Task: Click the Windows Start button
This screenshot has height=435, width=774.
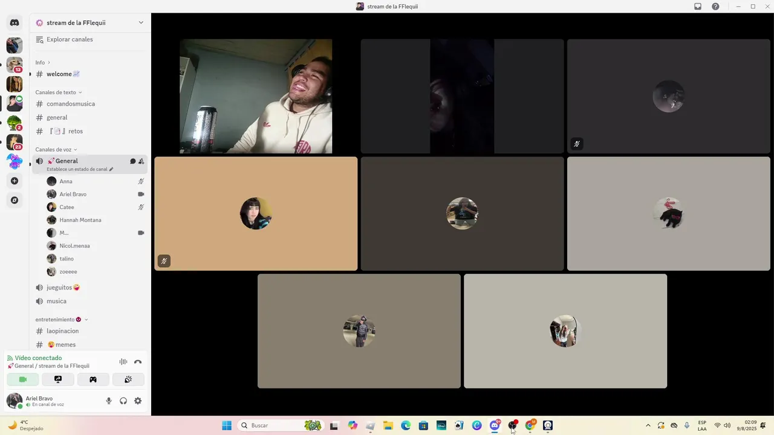Action: click(x=227, y=425)
